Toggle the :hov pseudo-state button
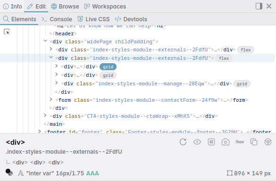This screenshot has width=276, height=181. [x=240, y=142]
